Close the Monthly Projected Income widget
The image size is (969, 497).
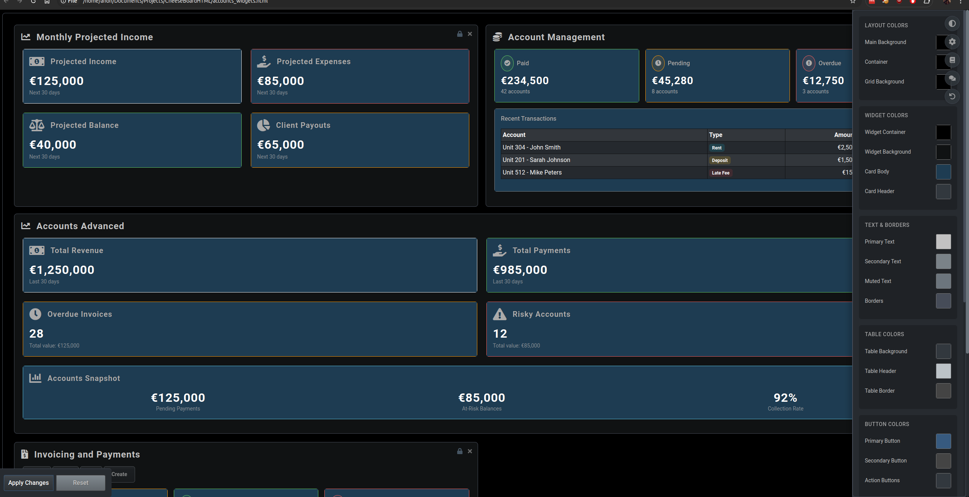470,34
